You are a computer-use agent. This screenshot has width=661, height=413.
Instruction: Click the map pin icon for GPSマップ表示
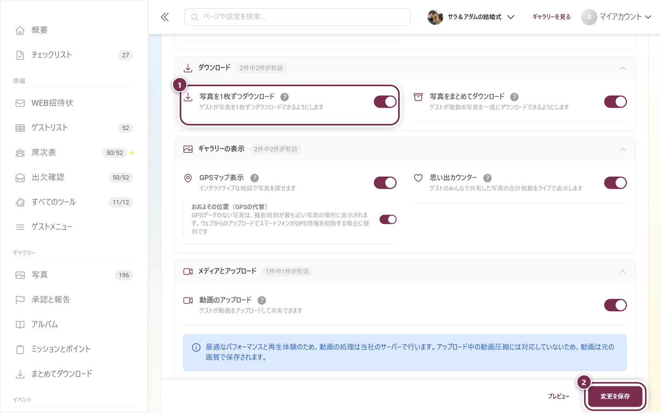point(188,178)
